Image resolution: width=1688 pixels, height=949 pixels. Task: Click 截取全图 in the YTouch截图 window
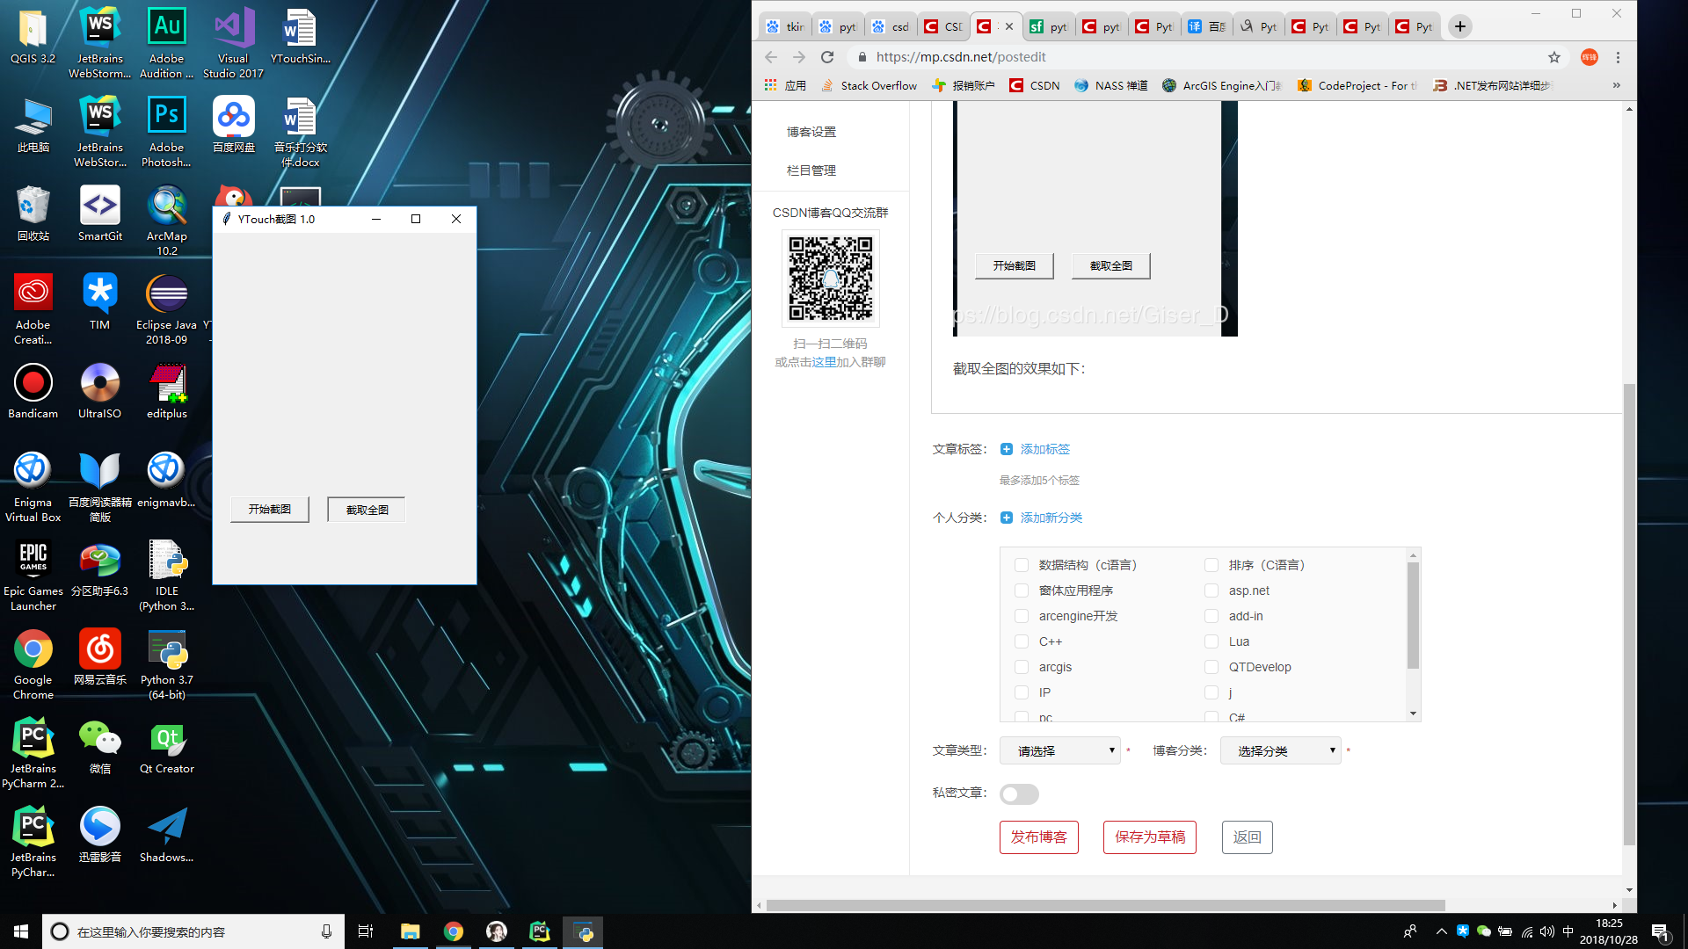pos(365,509)
